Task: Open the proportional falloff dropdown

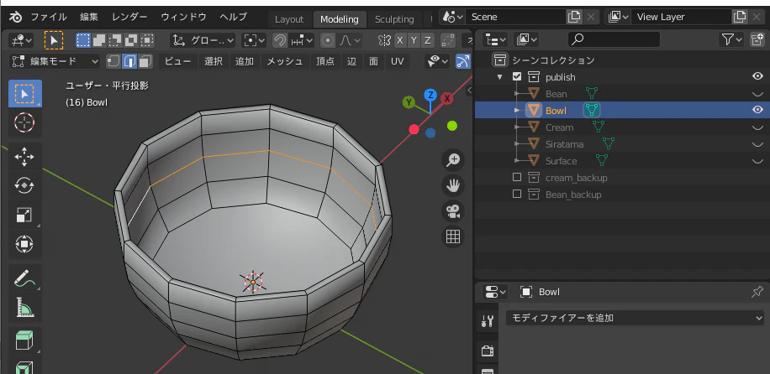Action: tap(349, 40)
